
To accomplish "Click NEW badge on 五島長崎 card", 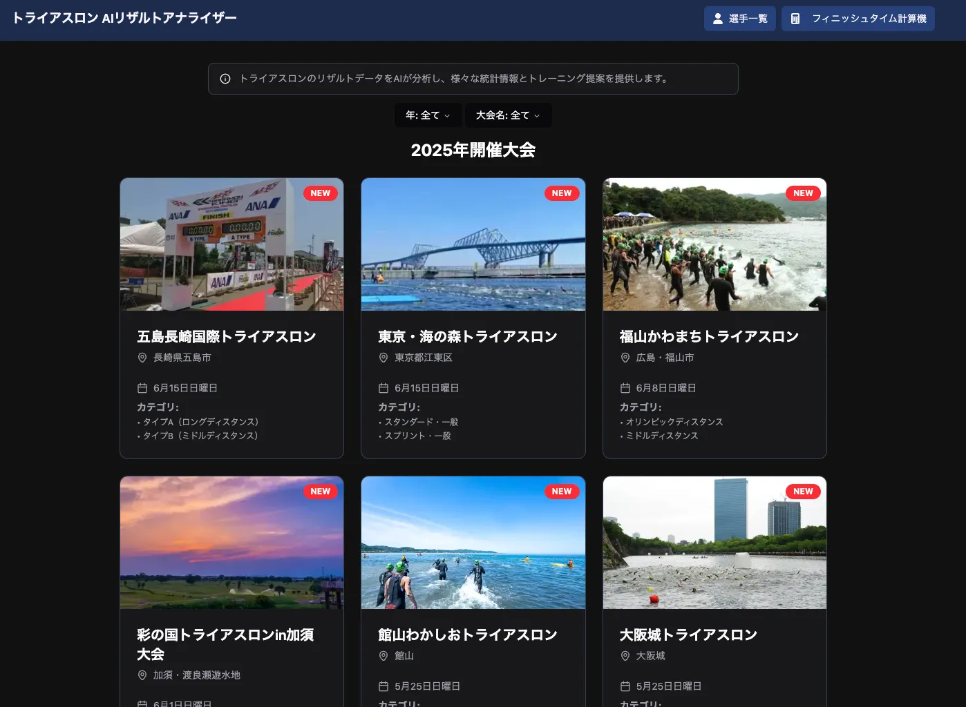I will 321,193.
